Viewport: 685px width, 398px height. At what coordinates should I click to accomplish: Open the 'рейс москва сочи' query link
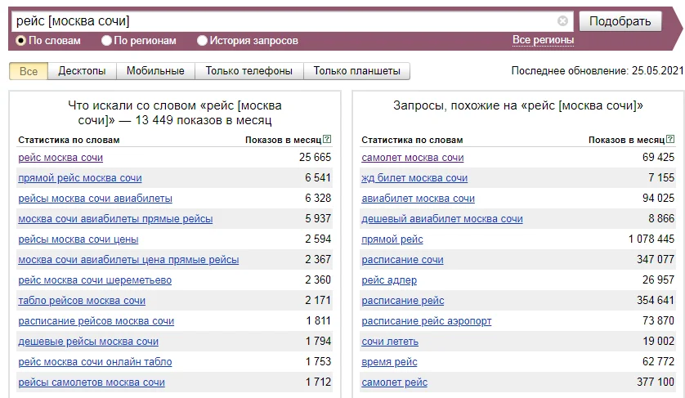[60, 158]
